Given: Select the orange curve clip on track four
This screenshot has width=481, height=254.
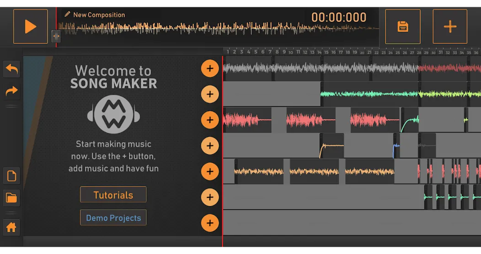Looking at the screenshot, I should tap(331, 145).
